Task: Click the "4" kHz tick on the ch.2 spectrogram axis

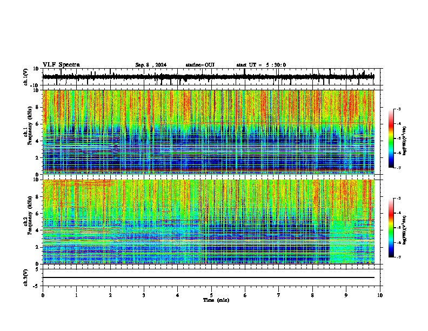Action: (x=37, y=230)
